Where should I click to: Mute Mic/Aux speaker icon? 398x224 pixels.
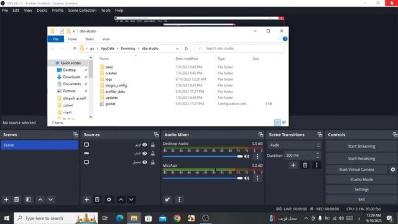point(247,178)
